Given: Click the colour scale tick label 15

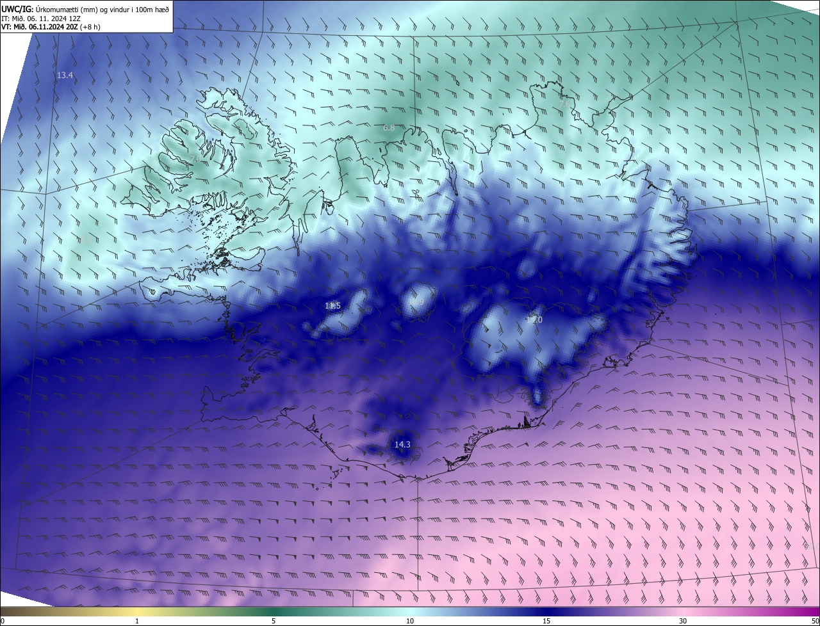Looking at the screenshot, I should (x=546, y=621).
